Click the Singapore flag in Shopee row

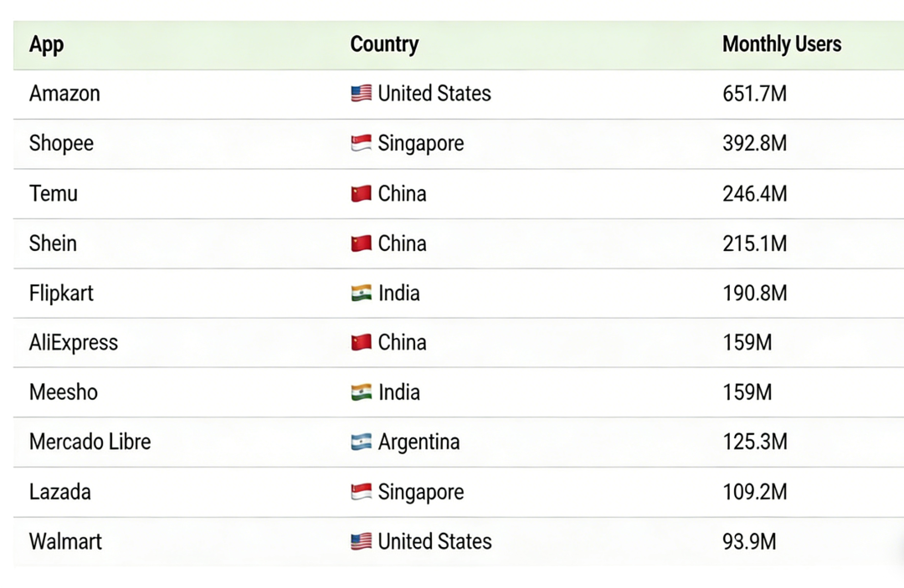pyautogui.click(x=361, y=143)
